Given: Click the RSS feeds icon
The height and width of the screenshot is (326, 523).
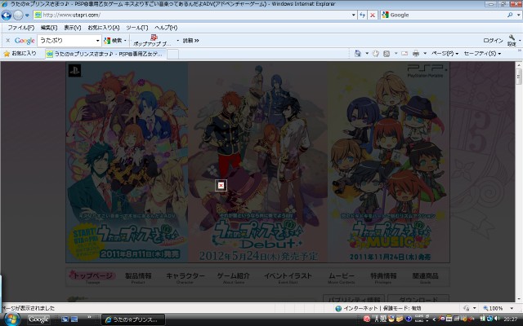Looking at the screenshot, I should point(387,54).
